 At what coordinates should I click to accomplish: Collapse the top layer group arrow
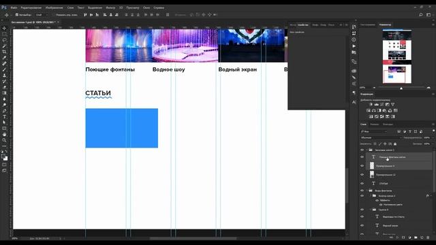click(x=367, y=150)
